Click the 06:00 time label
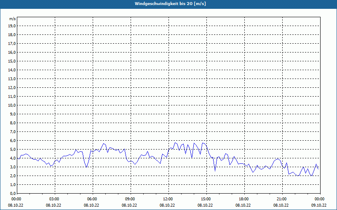 click(x=93, y=199)
